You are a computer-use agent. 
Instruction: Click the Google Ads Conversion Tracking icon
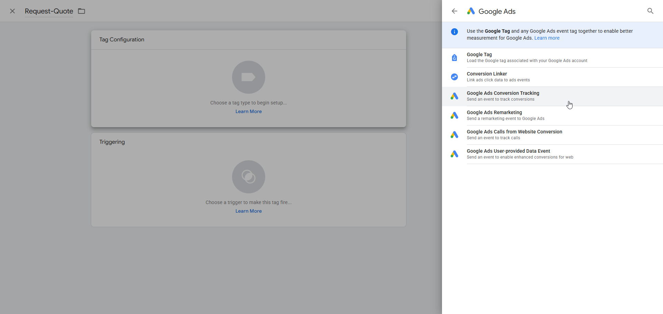pyautogui.click(x=454, y=96)
